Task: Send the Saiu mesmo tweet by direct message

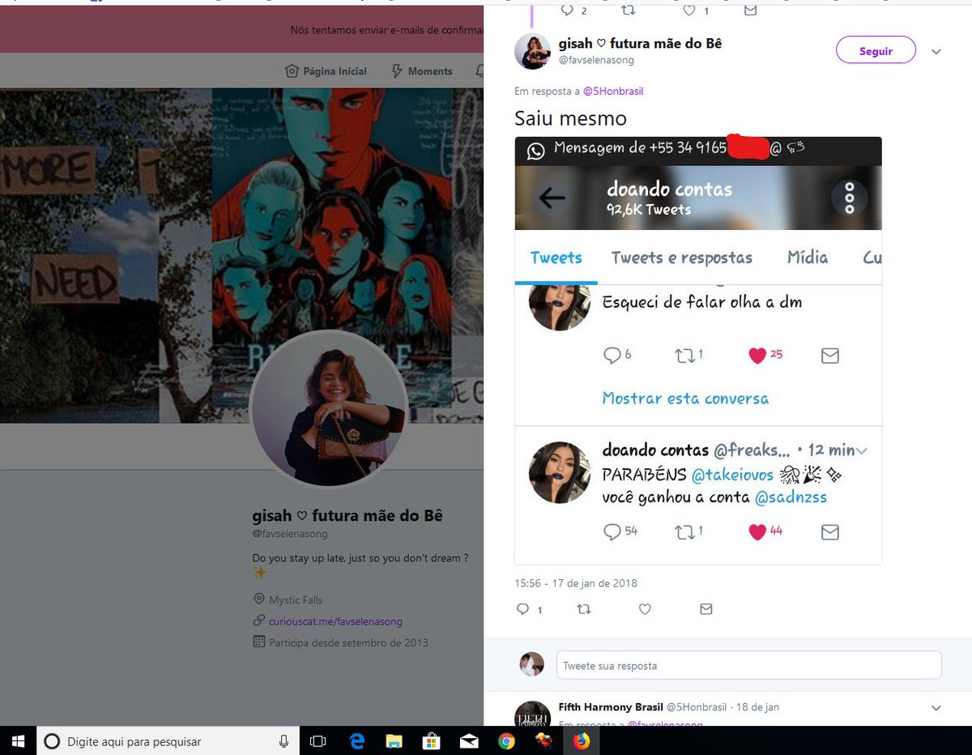Action: 706,609
